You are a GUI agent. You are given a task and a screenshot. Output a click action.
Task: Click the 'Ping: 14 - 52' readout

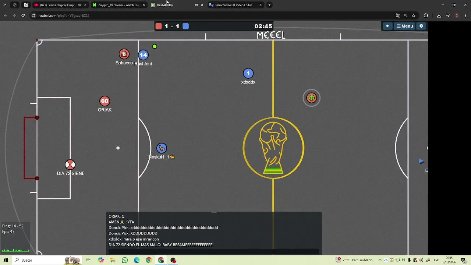(x=13, y=226)
